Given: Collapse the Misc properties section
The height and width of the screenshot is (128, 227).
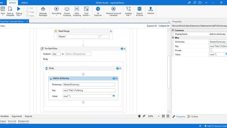Looking at the screenshot, I should pos(173,38).
